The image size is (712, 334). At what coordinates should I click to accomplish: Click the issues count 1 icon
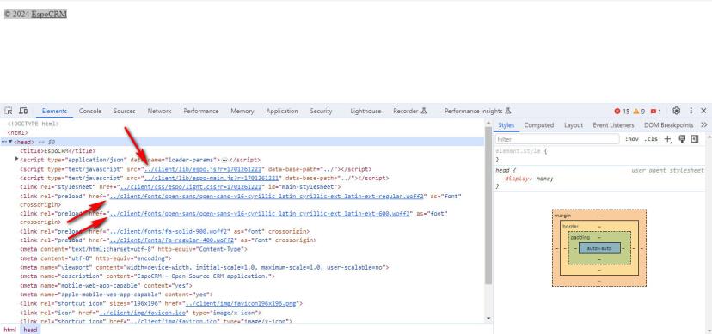point(656,112)
